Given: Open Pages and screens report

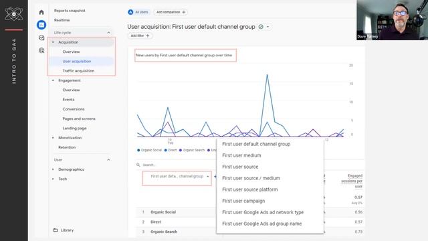Looking at the screenshot, I should [x=79, y=118].
